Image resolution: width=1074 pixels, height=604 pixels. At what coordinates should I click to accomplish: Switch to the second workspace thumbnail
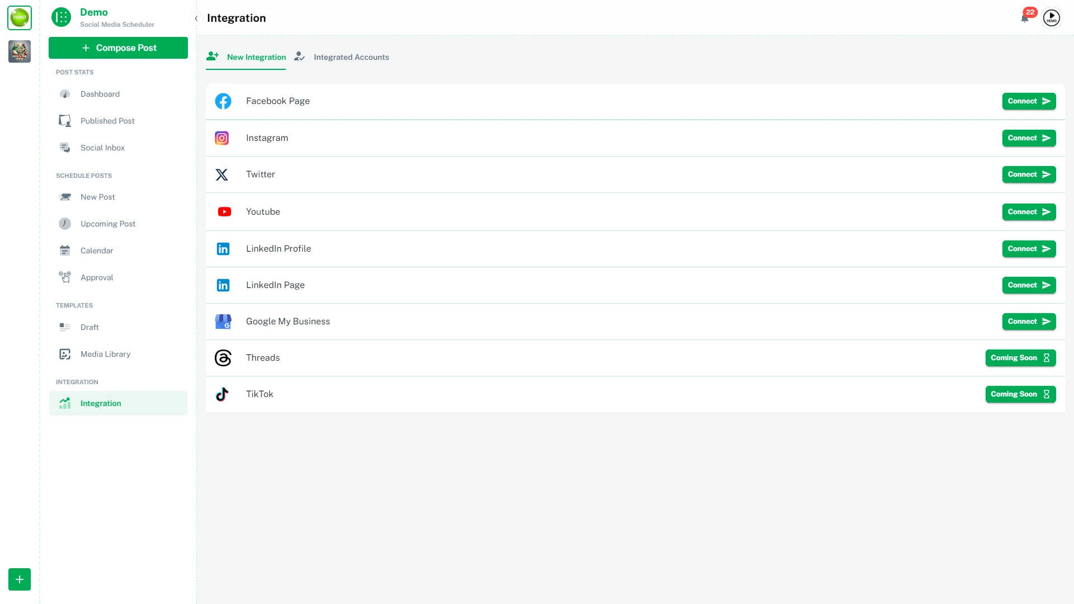tap(20, 51)
